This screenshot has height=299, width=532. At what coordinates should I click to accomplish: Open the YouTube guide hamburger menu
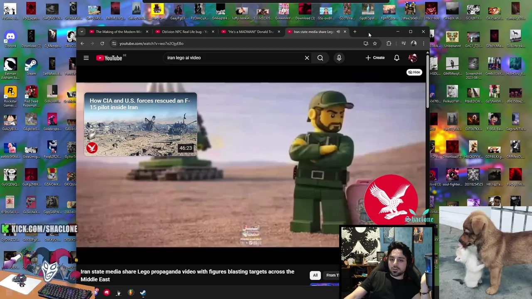pos(86,58)
